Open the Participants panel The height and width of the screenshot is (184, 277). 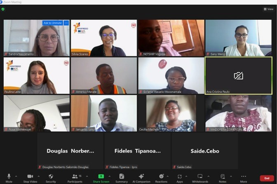click(75, 178)
